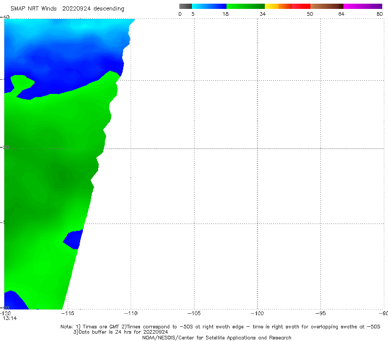
Task: Click the note '3)Data buffer is 24 hrs'
Action: point(121,332)
